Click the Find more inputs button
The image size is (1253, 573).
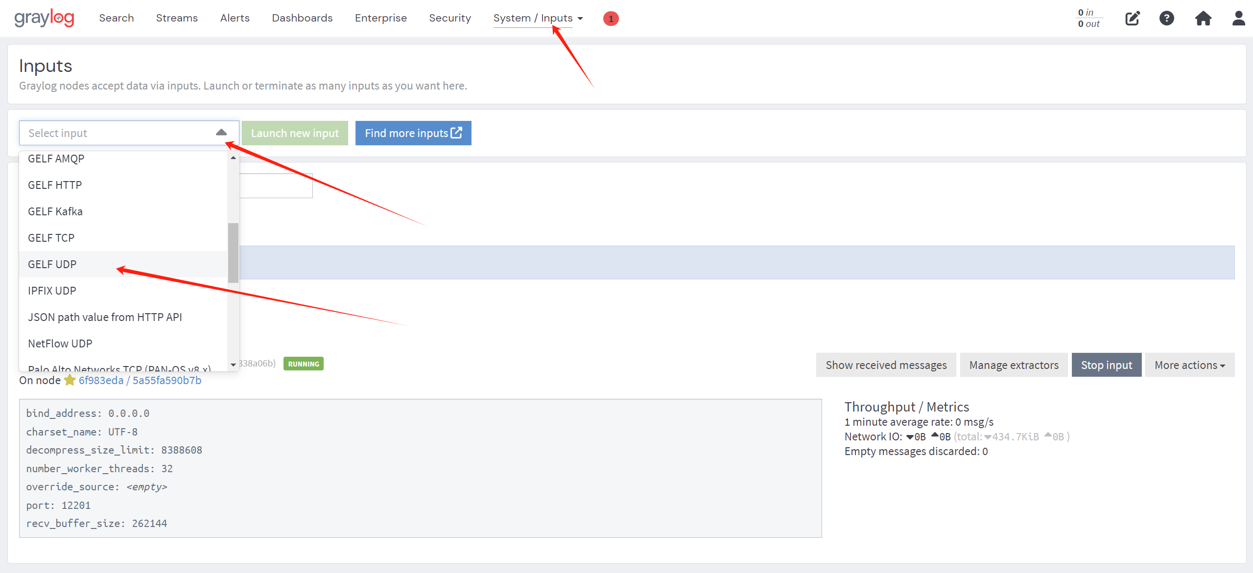[413, 133]
